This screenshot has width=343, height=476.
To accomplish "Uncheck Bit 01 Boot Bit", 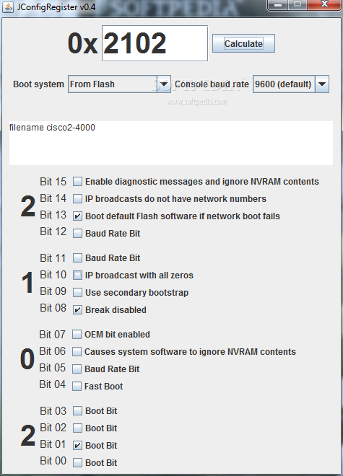I will pyautogui.click(x=77, y=446).
